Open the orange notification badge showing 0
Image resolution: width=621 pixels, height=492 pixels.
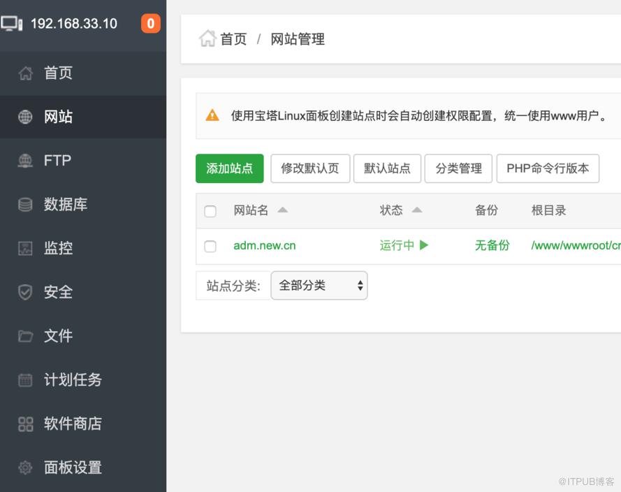coord(150,24)
